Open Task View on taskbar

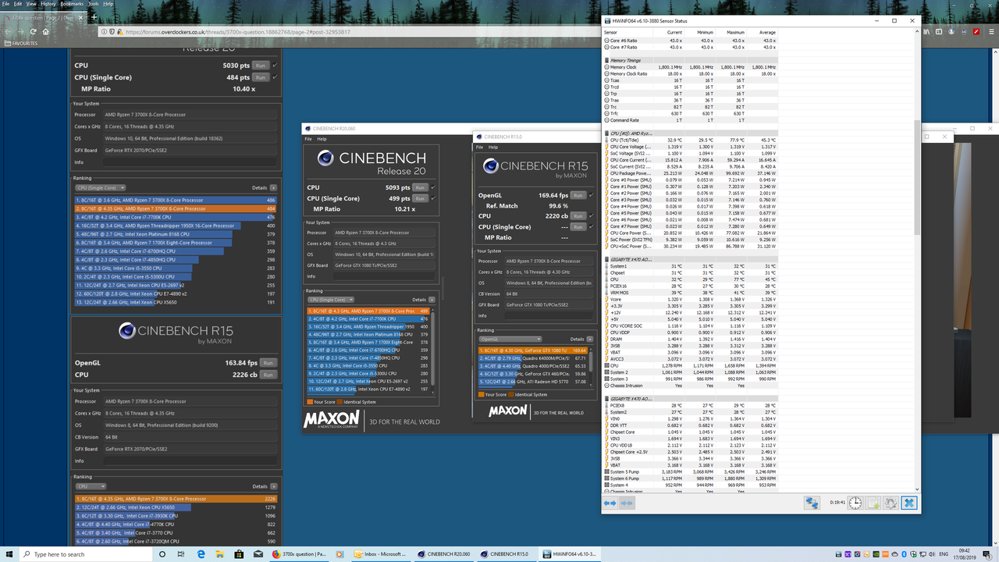click(x=180, y=554)
